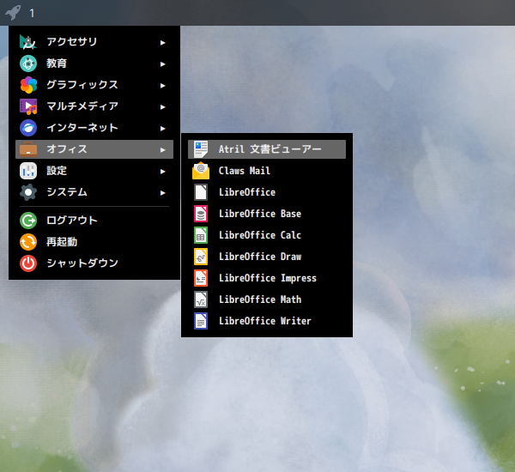Launch LibreOffice start center label

(247, 192)
